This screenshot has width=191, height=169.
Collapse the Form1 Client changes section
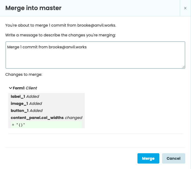(10, 88)
